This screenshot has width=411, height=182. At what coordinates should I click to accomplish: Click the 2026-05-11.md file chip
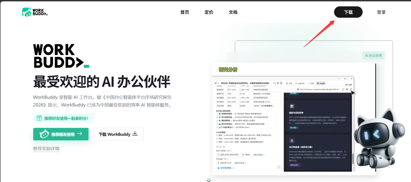tap(224, 163)
